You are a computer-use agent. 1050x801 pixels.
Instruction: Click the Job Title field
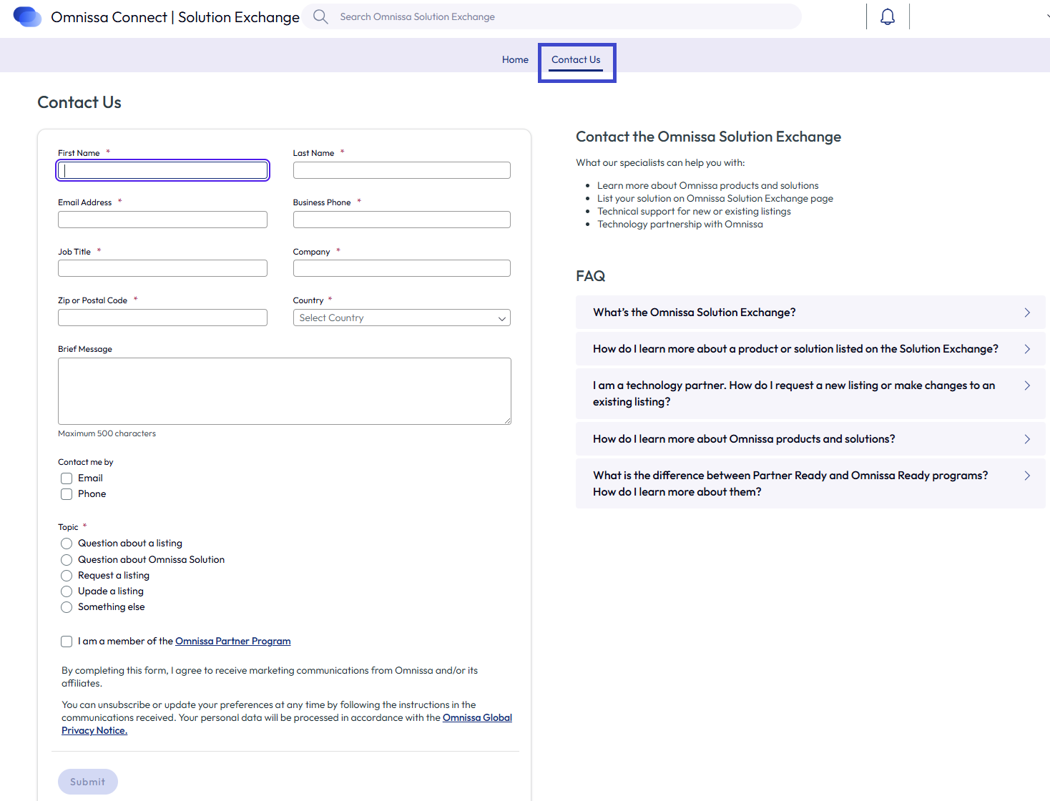[x=162, y=268]
